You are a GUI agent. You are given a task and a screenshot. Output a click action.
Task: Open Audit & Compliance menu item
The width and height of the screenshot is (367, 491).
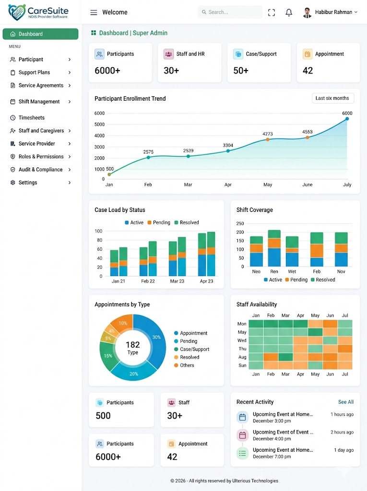(x=40, y=170)
